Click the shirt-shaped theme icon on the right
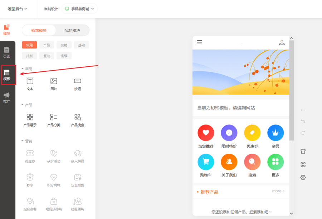Screen dimensions: 322x219 303,151
